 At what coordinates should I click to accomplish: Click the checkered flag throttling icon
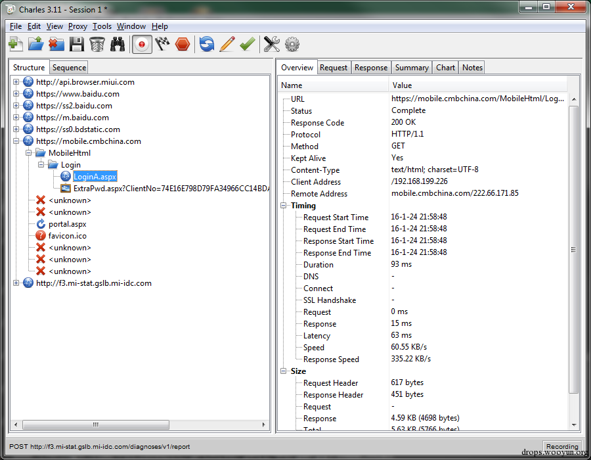coord(162,44)
